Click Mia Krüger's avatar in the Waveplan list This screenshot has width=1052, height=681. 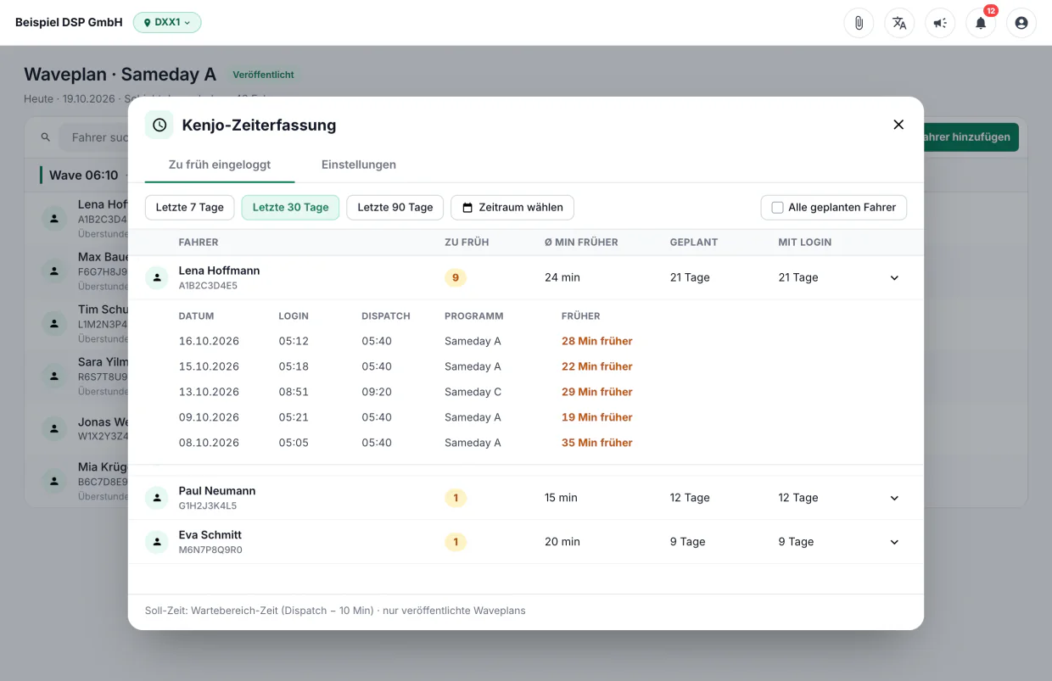[54, 481]
